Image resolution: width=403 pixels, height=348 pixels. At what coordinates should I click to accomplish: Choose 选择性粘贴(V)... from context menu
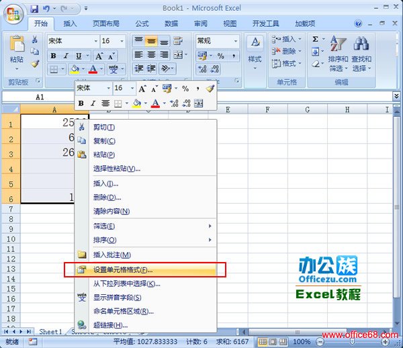tap(145, 169)
